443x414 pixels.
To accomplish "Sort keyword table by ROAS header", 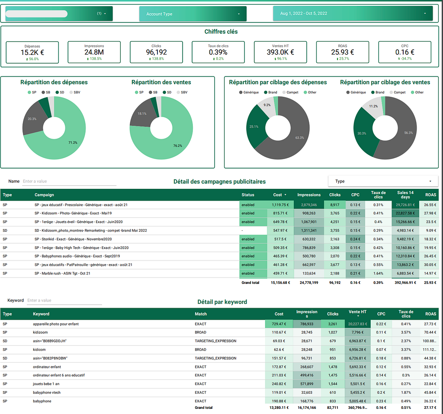I will click(430, 314).
